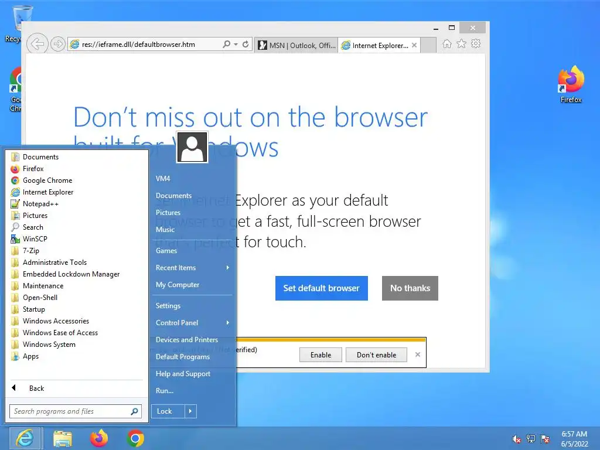Click the No thanks button
Viewport: 600px width, 450px height.
[410, 288]
